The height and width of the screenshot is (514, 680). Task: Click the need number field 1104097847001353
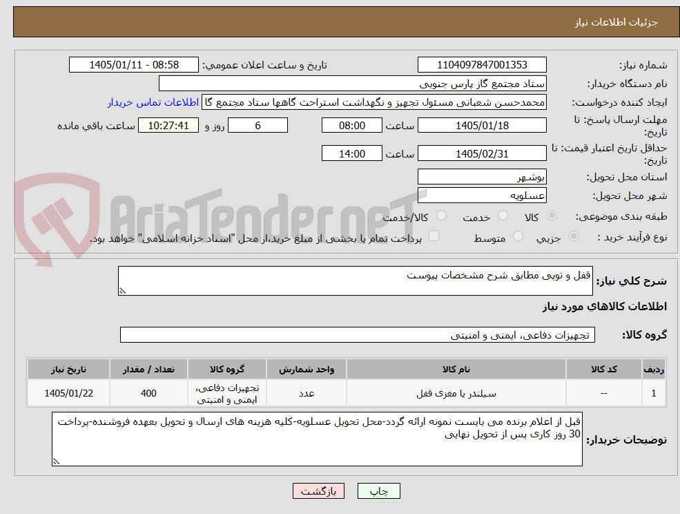(482, 65)
